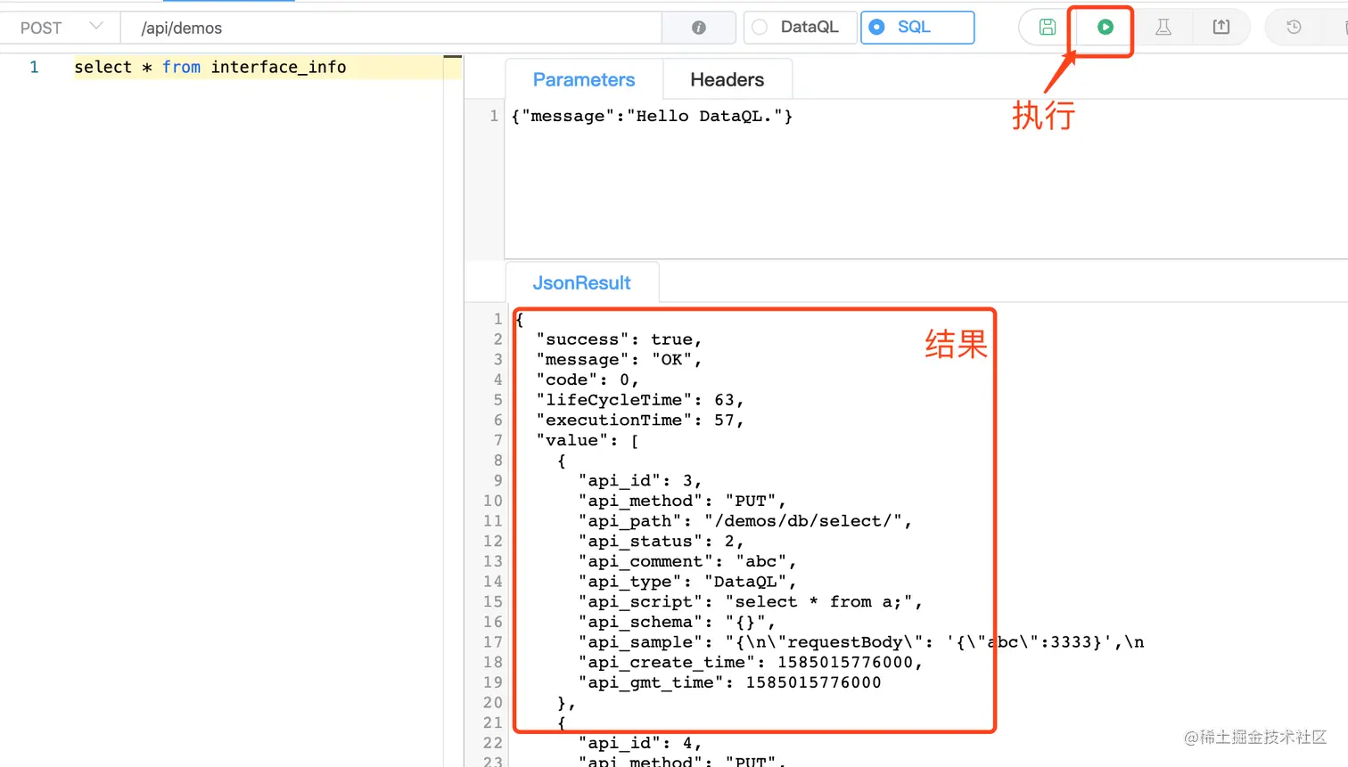Click the /api/demos path input field

point(357,28)
